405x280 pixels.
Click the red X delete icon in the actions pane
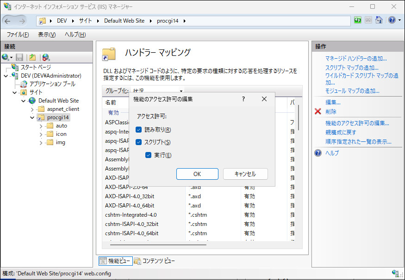pyautogui.click(x=318, y=111)
